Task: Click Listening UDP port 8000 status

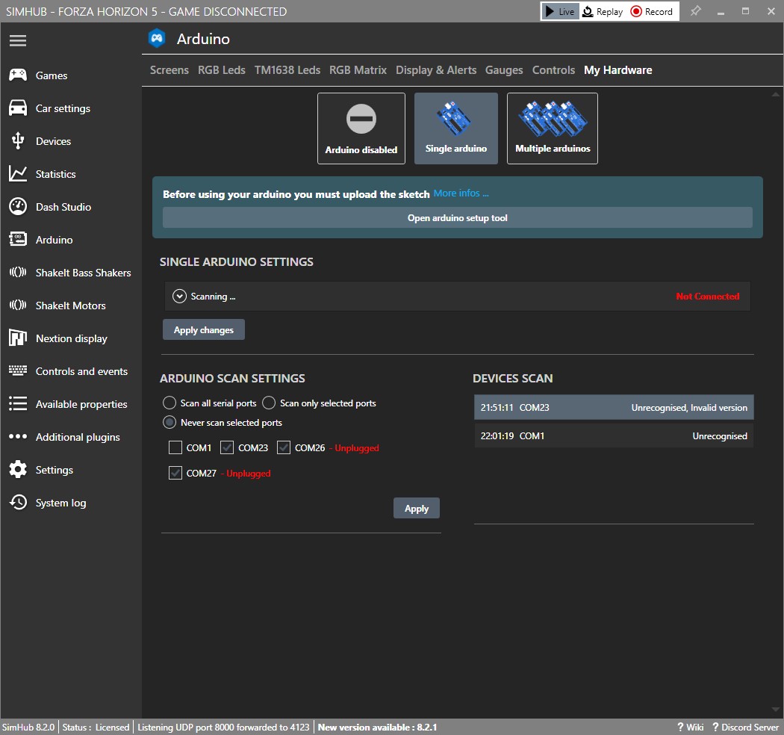Action: (223, 727)
